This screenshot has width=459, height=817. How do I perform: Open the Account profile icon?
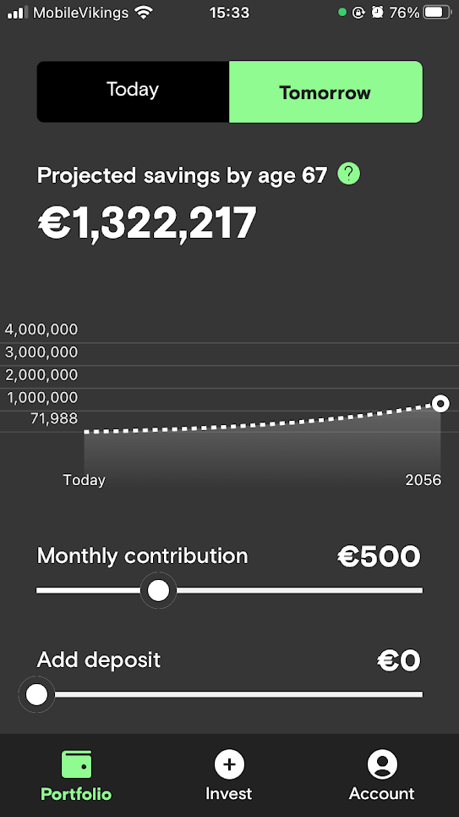pyautogui.click(x=382, y=764)
